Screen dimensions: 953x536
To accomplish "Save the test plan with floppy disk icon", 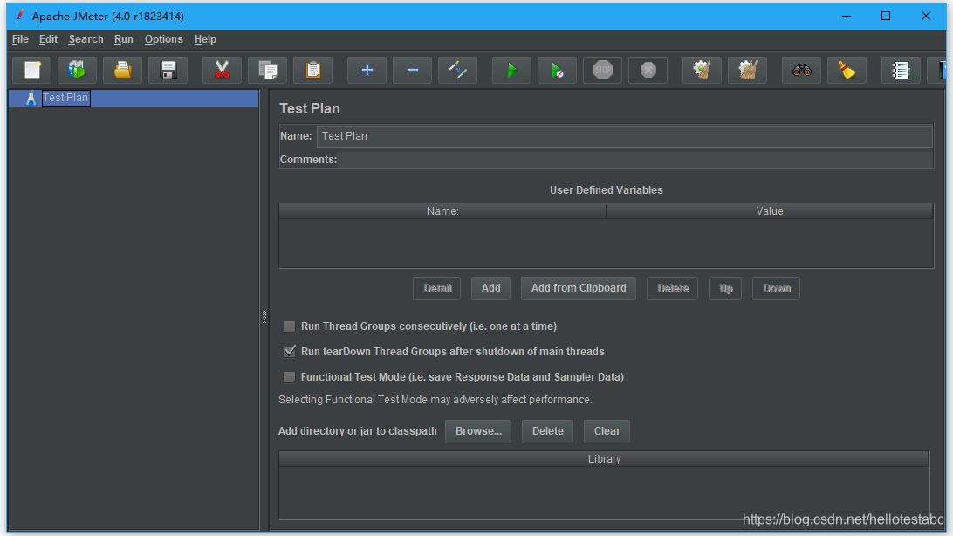I will 168,71.
